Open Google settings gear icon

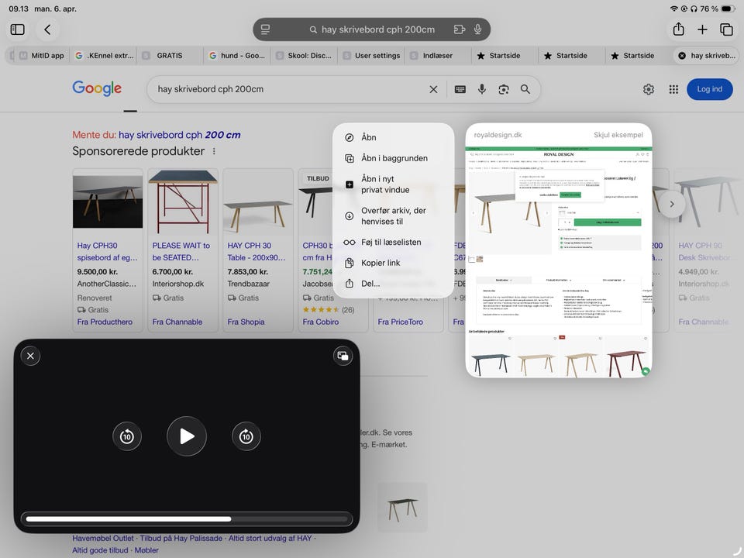click(x=649, y=89)
